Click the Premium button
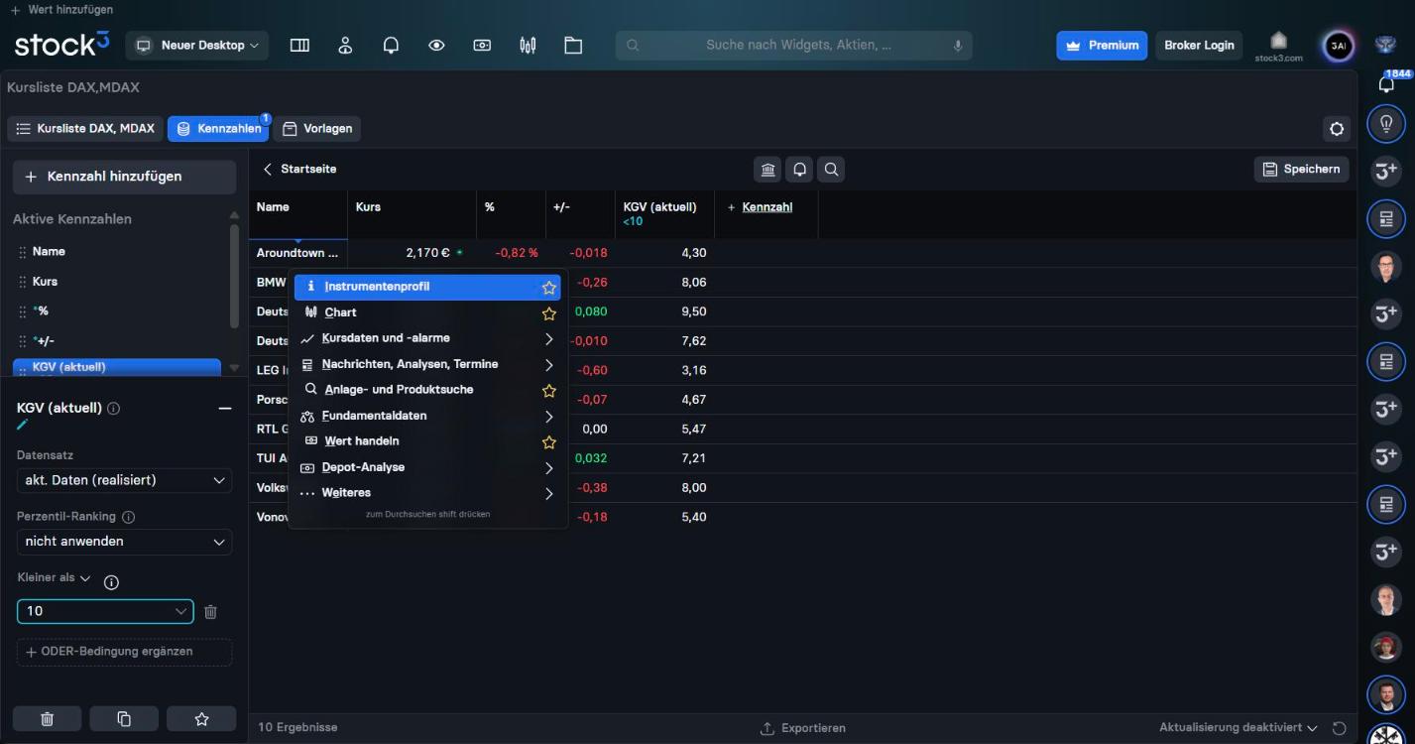This screenshot has width=1415, height=744. click(x=1102, y=46)
